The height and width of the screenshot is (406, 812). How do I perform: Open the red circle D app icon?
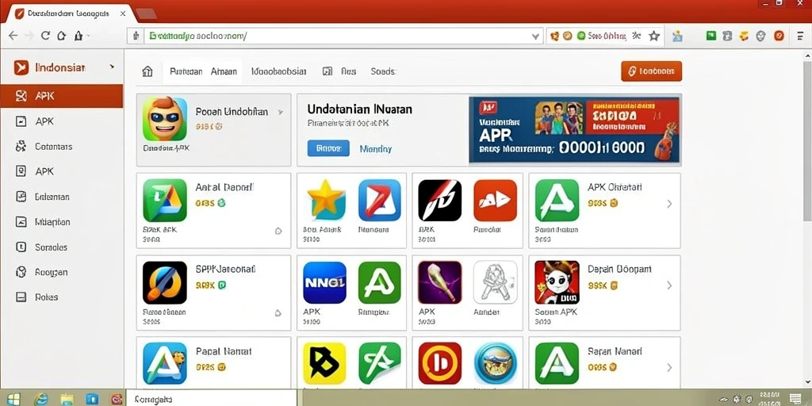pos(439,363)
